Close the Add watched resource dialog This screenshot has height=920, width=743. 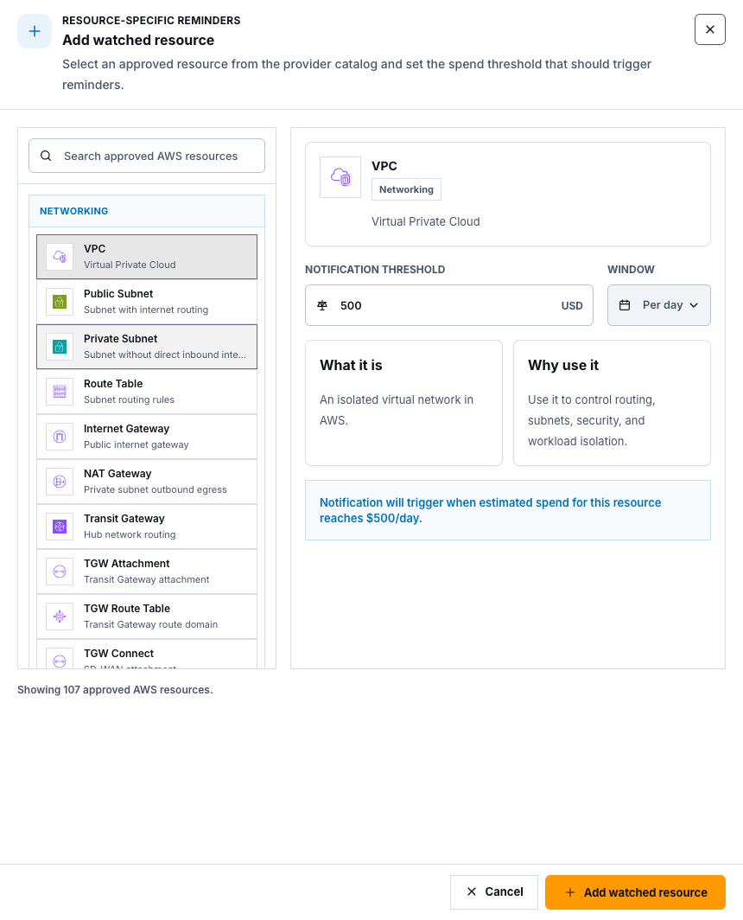(709, 29)
